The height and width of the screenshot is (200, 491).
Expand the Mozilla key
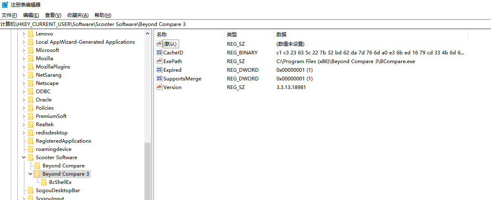point(24,59)
